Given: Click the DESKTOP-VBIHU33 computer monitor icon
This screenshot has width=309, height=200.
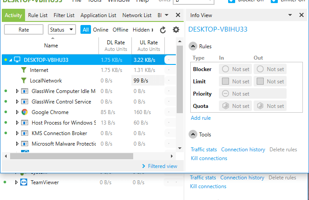Looking at the screenshot, I should (17, 60).
